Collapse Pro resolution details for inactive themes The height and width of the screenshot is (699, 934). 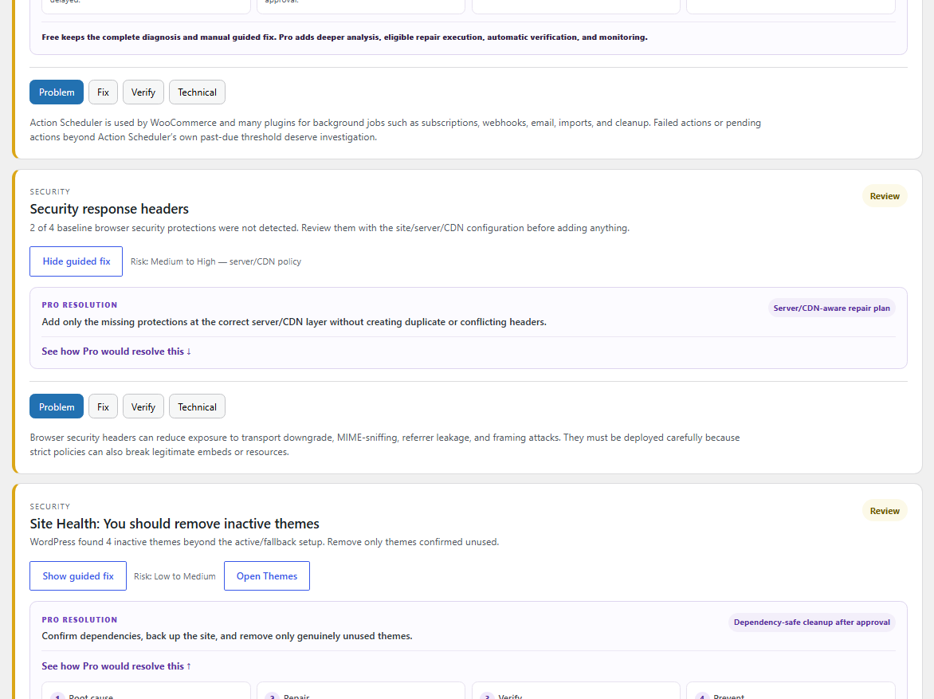point(116,666)
